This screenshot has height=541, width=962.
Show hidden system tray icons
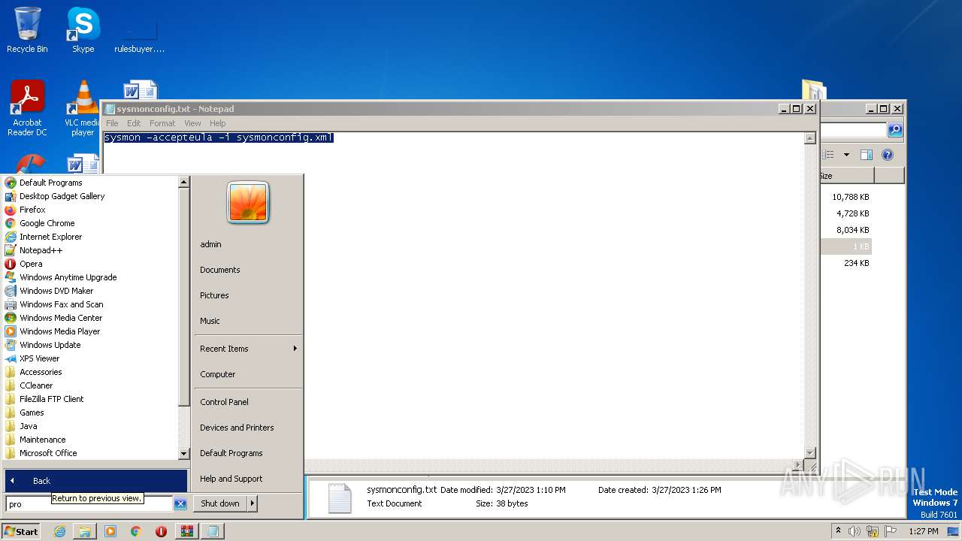click(x=838, y=531)
